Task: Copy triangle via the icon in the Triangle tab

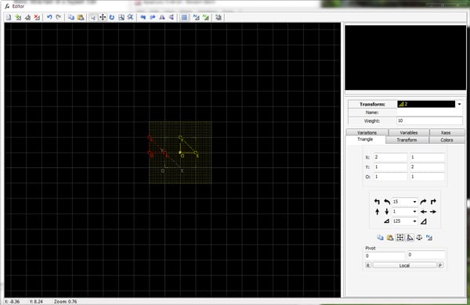Action: pos(380,238)
